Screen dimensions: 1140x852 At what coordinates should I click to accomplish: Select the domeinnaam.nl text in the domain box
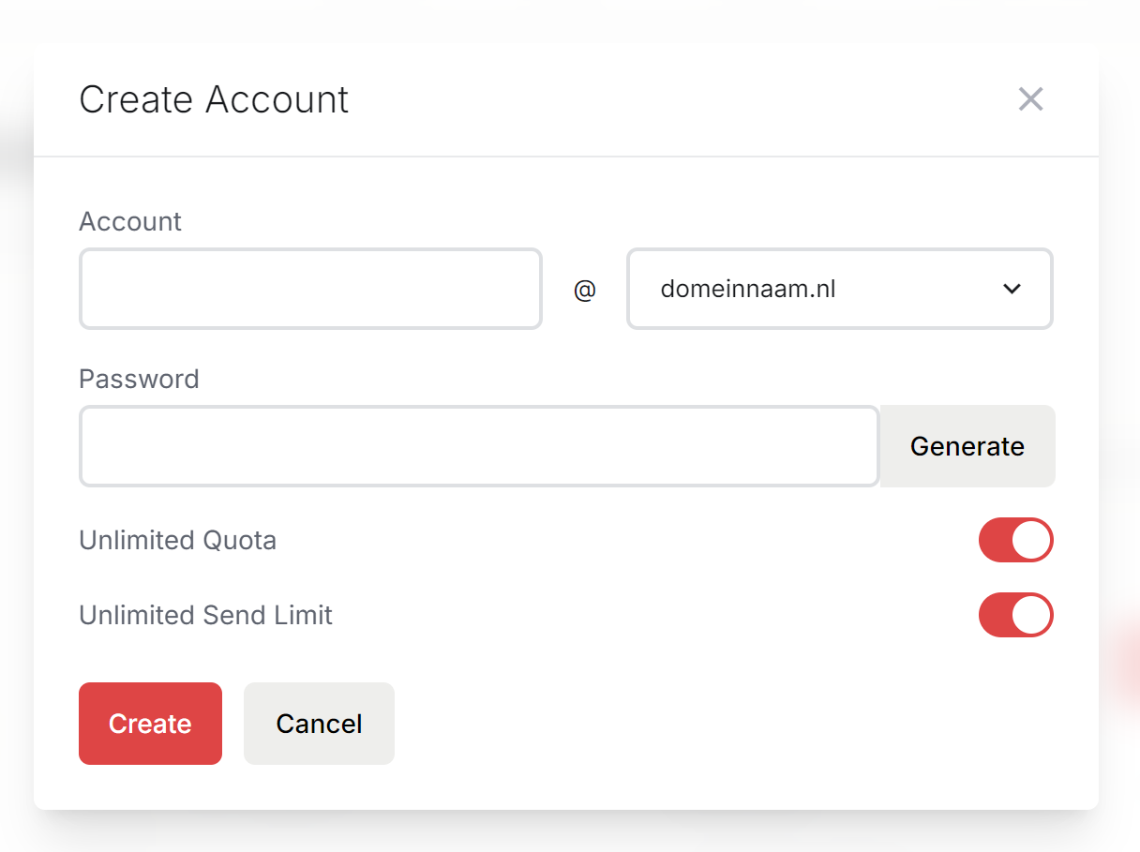pyautogui.click(x=747, y=289)
